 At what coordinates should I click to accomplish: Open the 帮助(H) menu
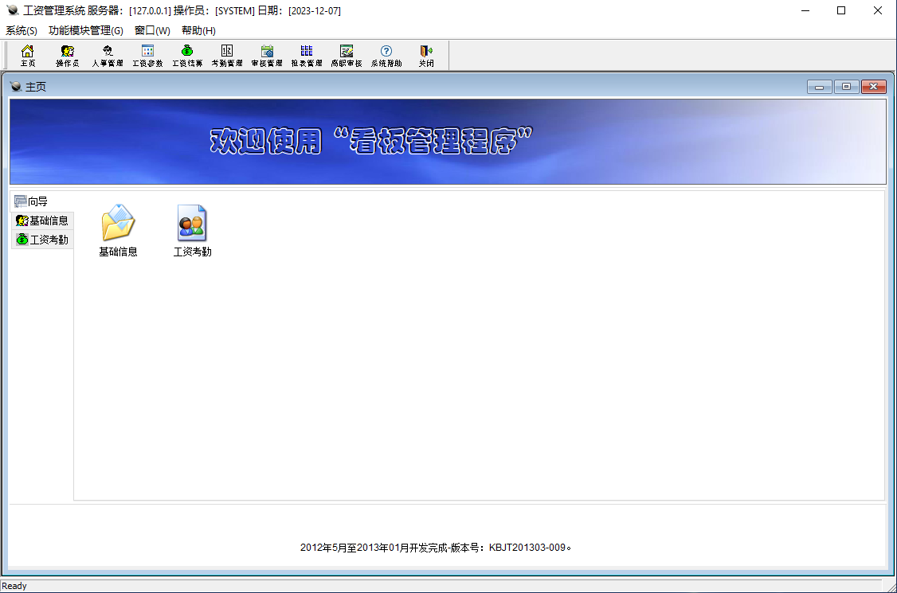(x=198, y=30)
